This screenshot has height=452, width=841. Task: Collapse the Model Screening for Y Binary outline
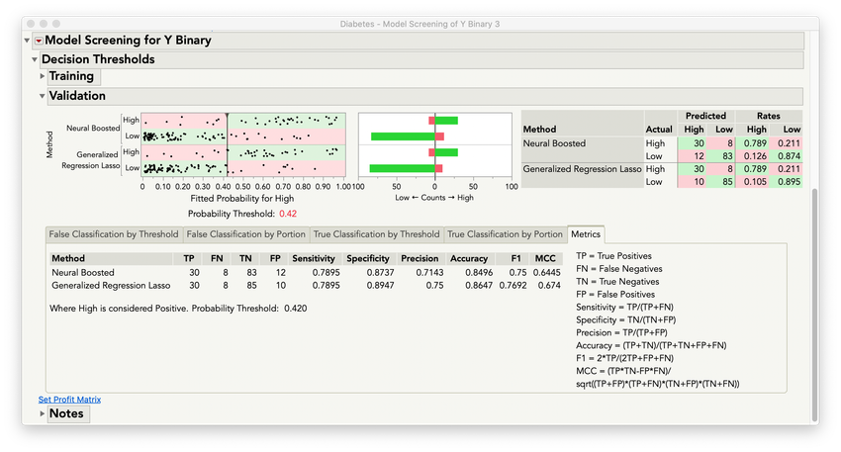coord(27,41)
